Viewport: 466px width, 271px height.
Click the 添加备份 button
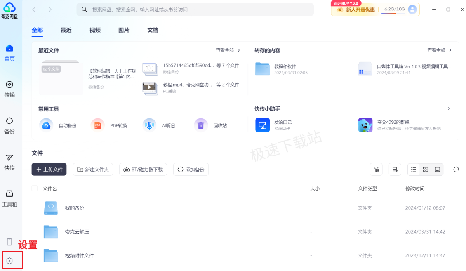191,169
